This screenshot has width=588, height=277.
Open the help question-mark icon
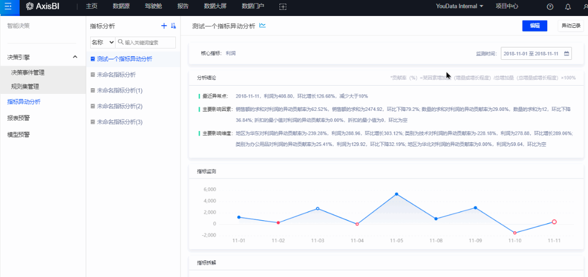coord(550,7)
